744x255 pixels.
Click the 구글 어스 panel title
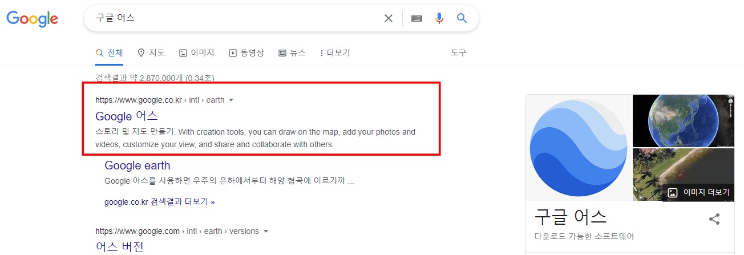(571, 217)
